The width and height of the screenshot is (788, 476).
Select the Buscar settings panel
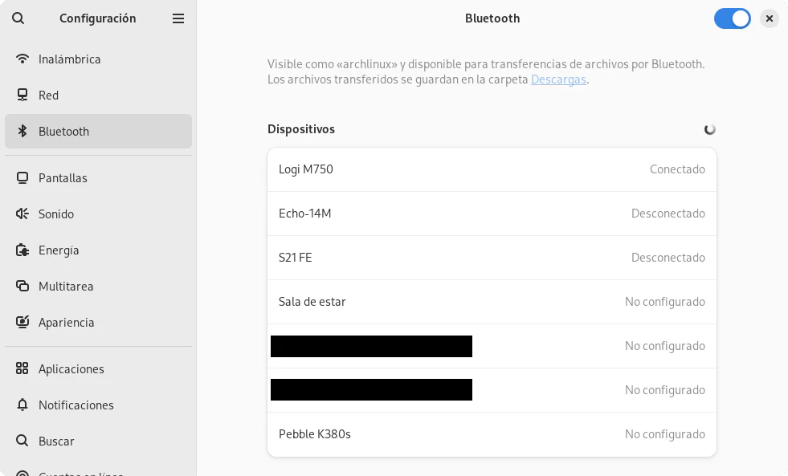tap(56, 441)
